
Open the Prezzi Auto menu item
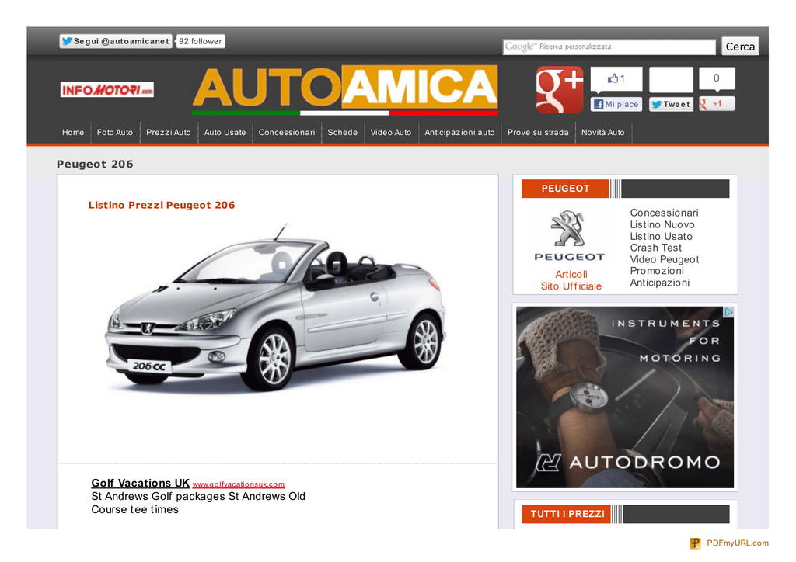pyautogui.click(x=169, y=132)
